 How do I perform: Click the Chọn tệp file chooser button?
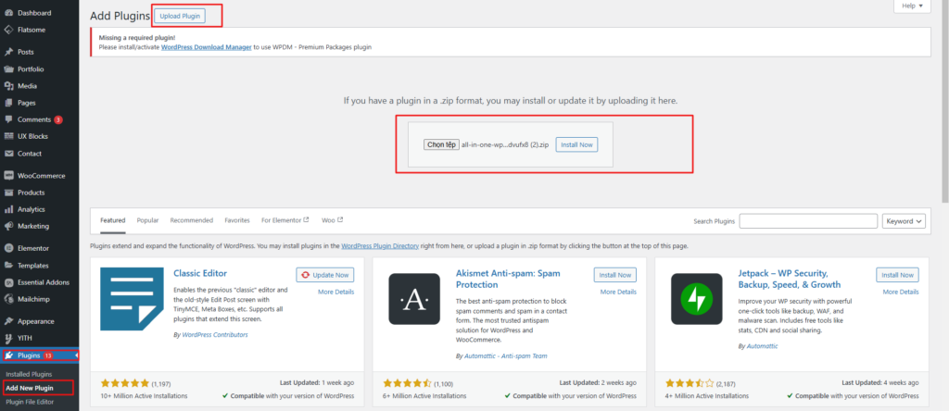tap(441, 145)
